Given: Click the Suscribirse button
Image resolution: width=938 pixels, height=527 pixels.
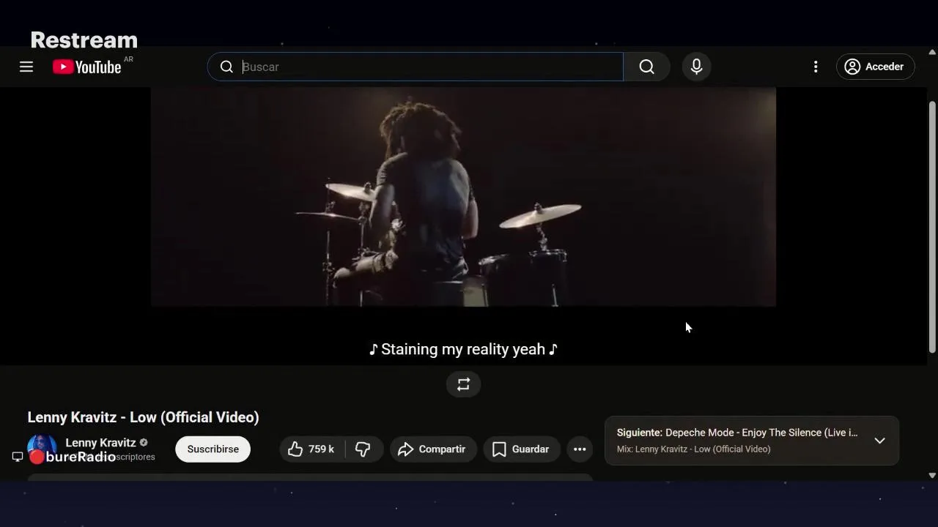Looking at the screenshot, I should (x=213, y=449).
